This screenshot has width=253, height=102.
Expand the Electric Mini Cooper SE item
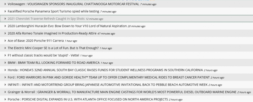[5, 48]
